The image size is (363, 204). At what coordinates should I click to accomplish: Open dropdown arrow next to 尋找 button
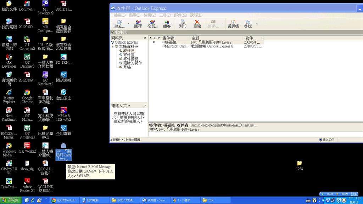click(x=257, y=24)
